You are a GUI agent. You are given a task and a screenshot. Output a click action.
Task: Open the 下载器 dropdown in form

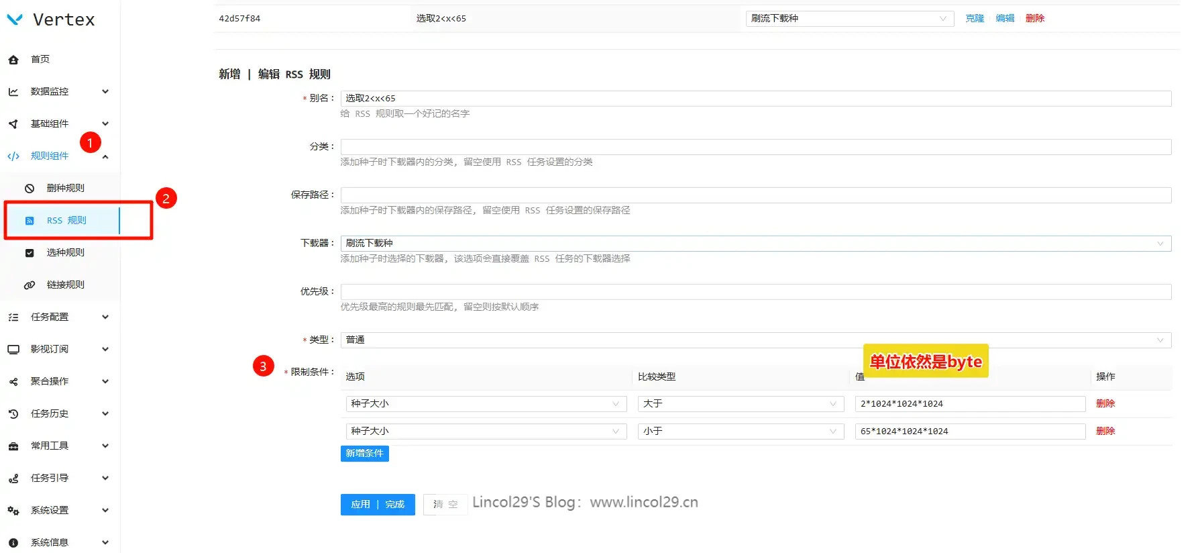point(755,244)
